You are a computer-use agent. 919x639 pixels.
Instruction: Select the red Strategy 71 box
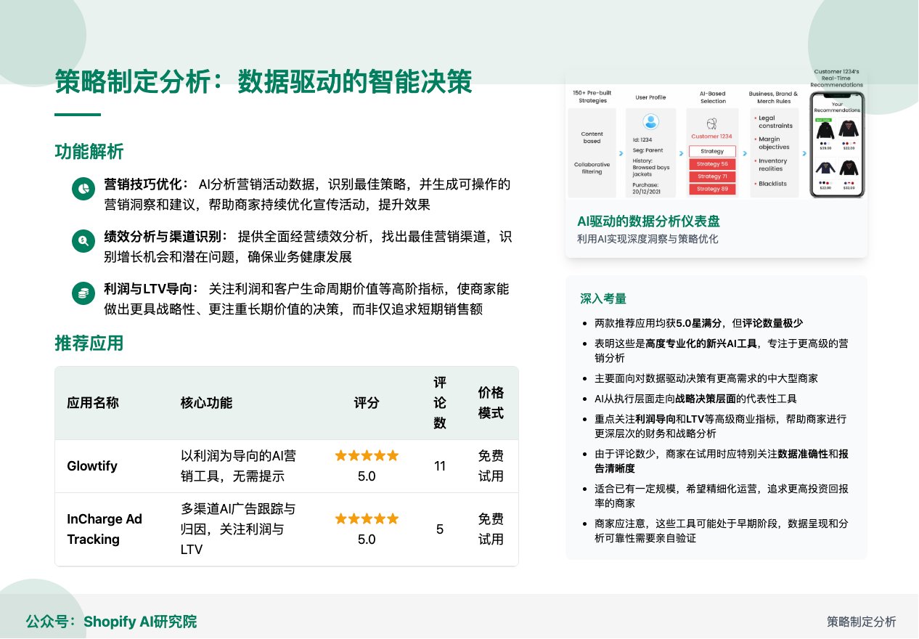(712, 176)
